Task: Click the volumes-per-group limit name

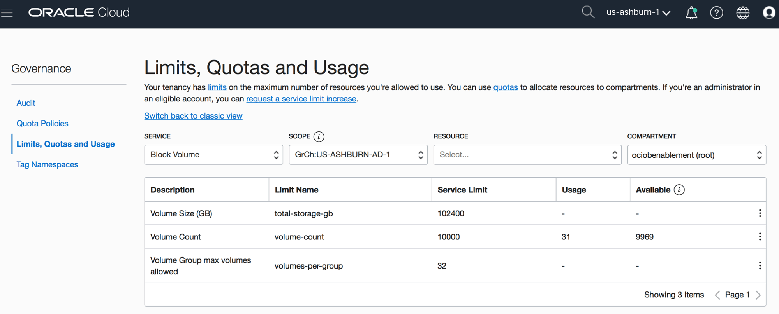Action: point(308,266)
